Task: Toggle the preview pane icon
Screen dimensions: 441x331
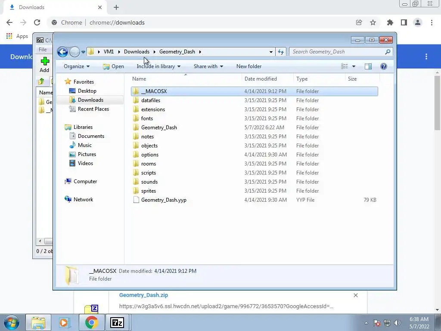Action: 368,66
